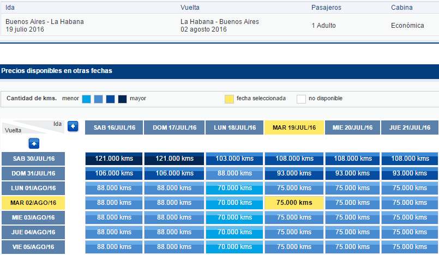
Task: Choose 70.000 kms in MAR 02/AGO row
Action: tap(234, 203)
